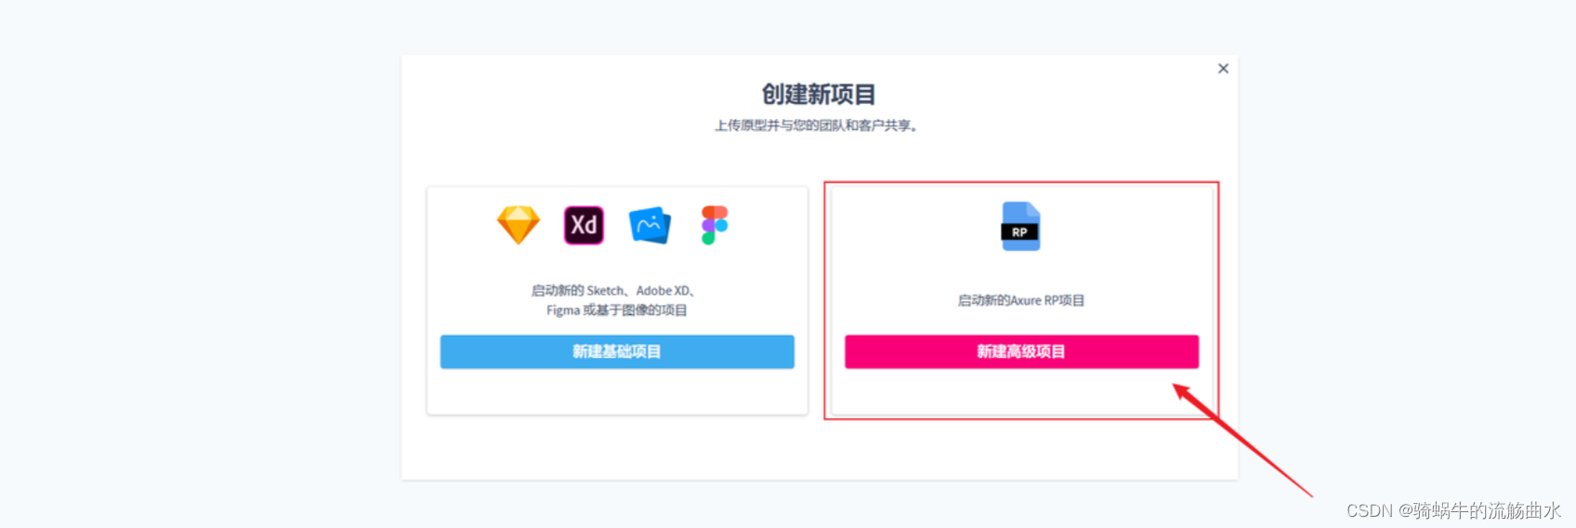Close the 创建新项目 dialog
The image size is (1576, 528).
[x=1223, y=69]
